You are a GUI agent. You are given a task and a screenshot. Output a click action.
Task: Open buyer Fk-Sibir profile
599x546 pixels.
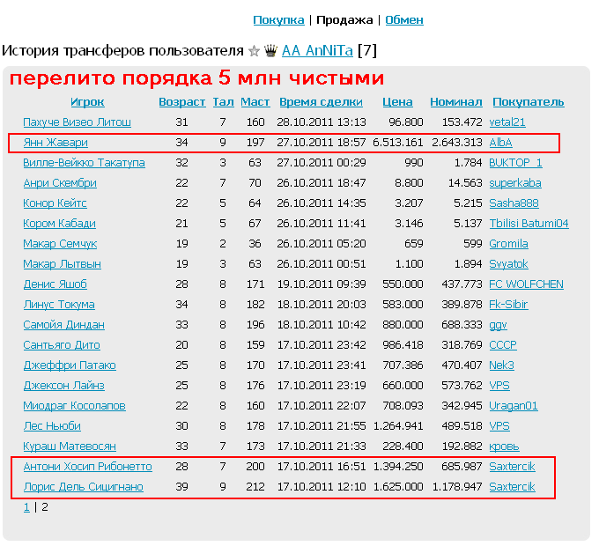coord(509,305)
